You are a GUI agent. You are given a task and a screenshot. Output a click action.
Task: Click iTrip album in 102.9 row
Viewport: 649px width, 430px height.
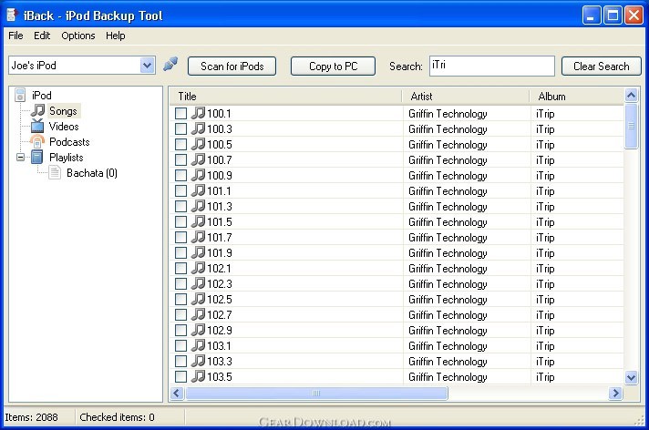(545, 331)
